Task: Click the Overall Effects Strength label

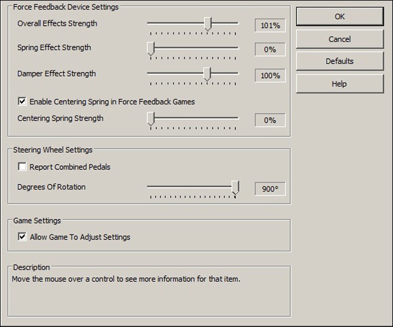Action: (x=57, y=23)
